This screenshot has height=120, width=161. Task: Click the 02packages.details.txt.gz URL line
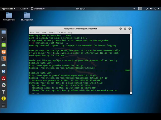pos(62,75)
